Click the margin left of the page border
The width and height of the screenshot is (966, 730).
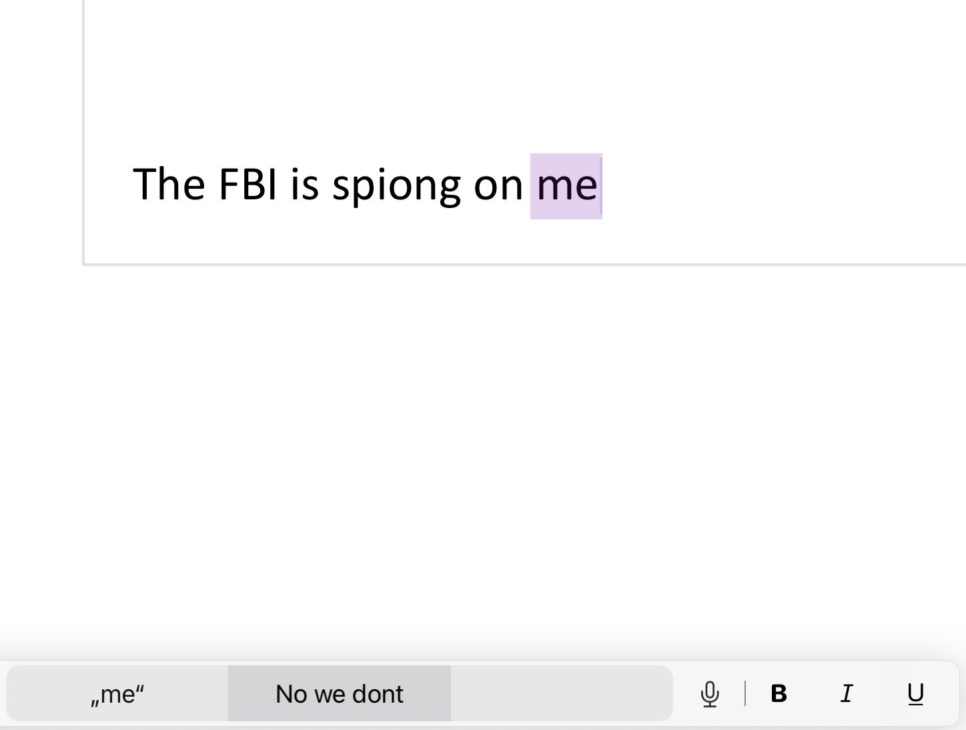point(40,133)
